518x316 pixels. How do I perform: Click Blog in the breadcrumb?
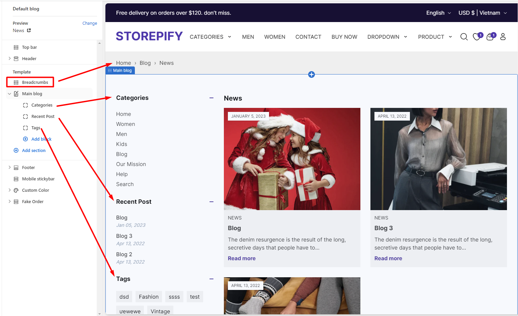(x=145, y=63)
